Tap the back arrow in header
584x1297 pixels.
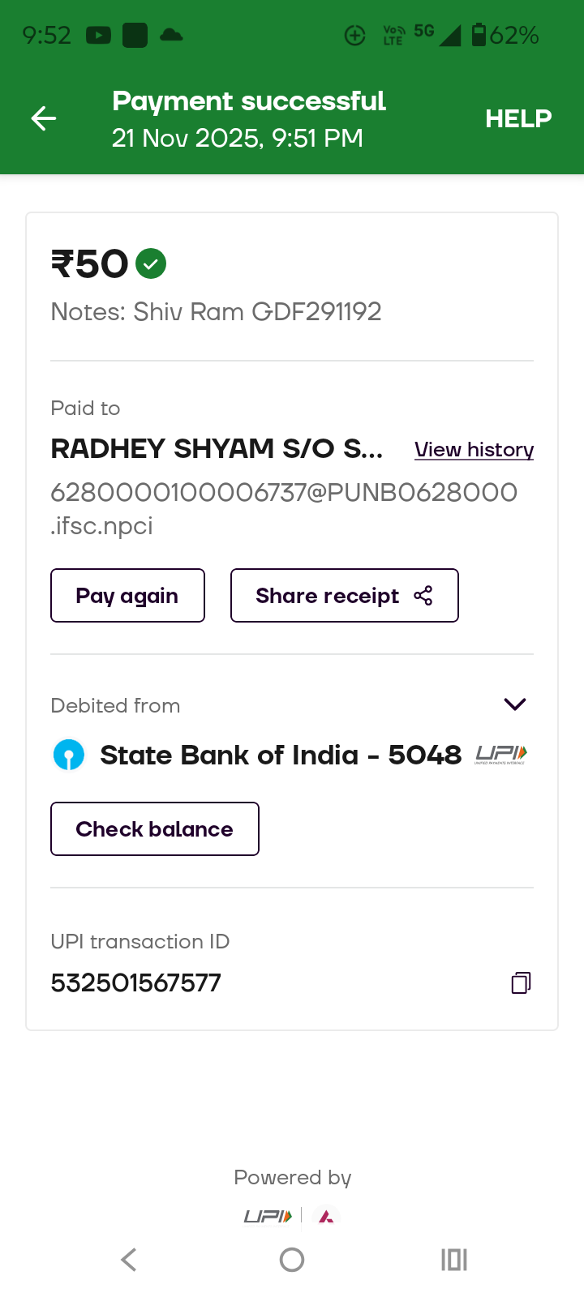[x=44, y=118]
